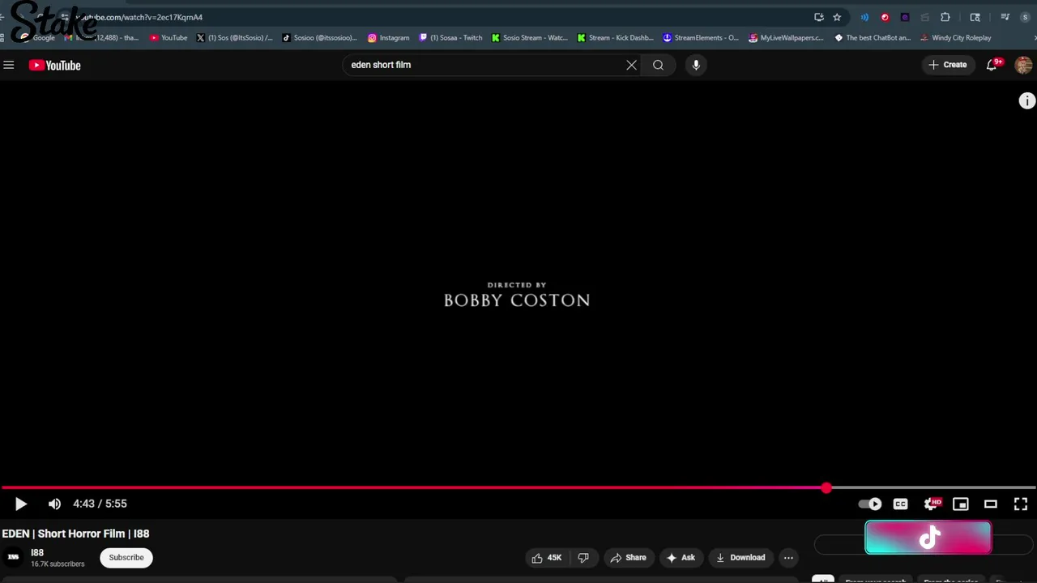
Task: Open the Create menu
Action: 947,65
